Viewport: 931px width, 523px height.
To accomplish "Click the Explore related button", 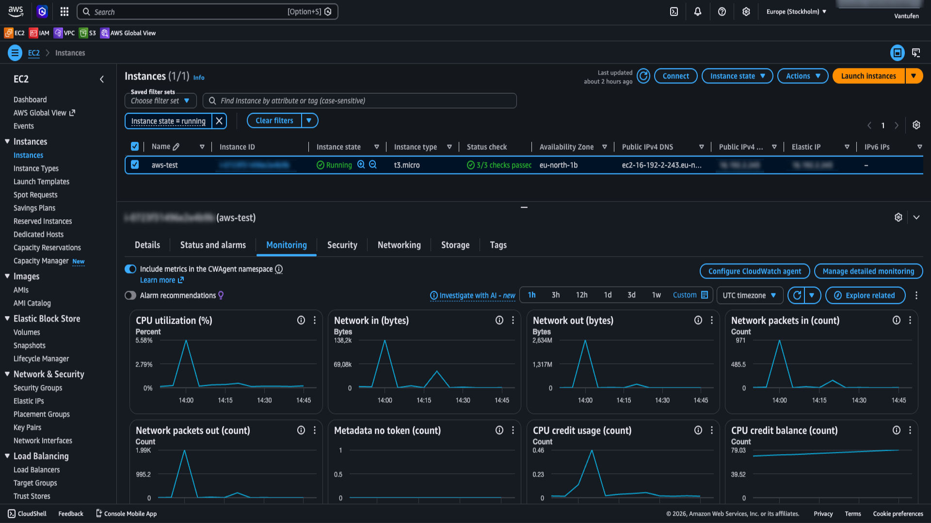I will 865,295.
